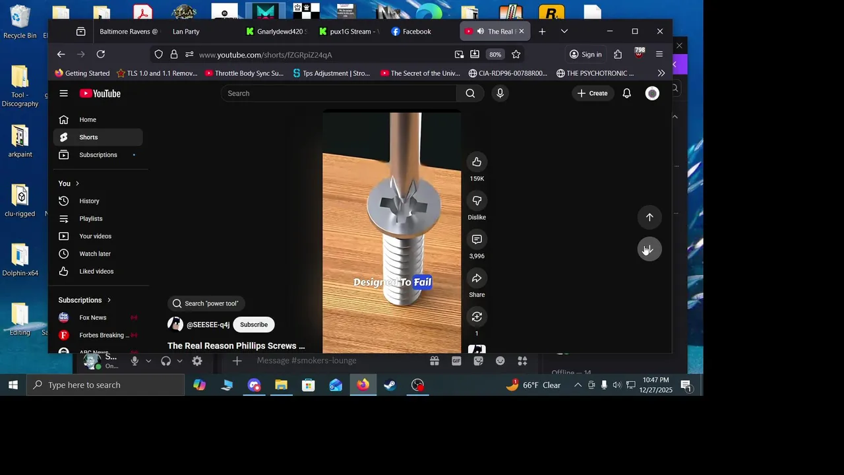Open Firefox extensions puzzle icon

[618, 54]
